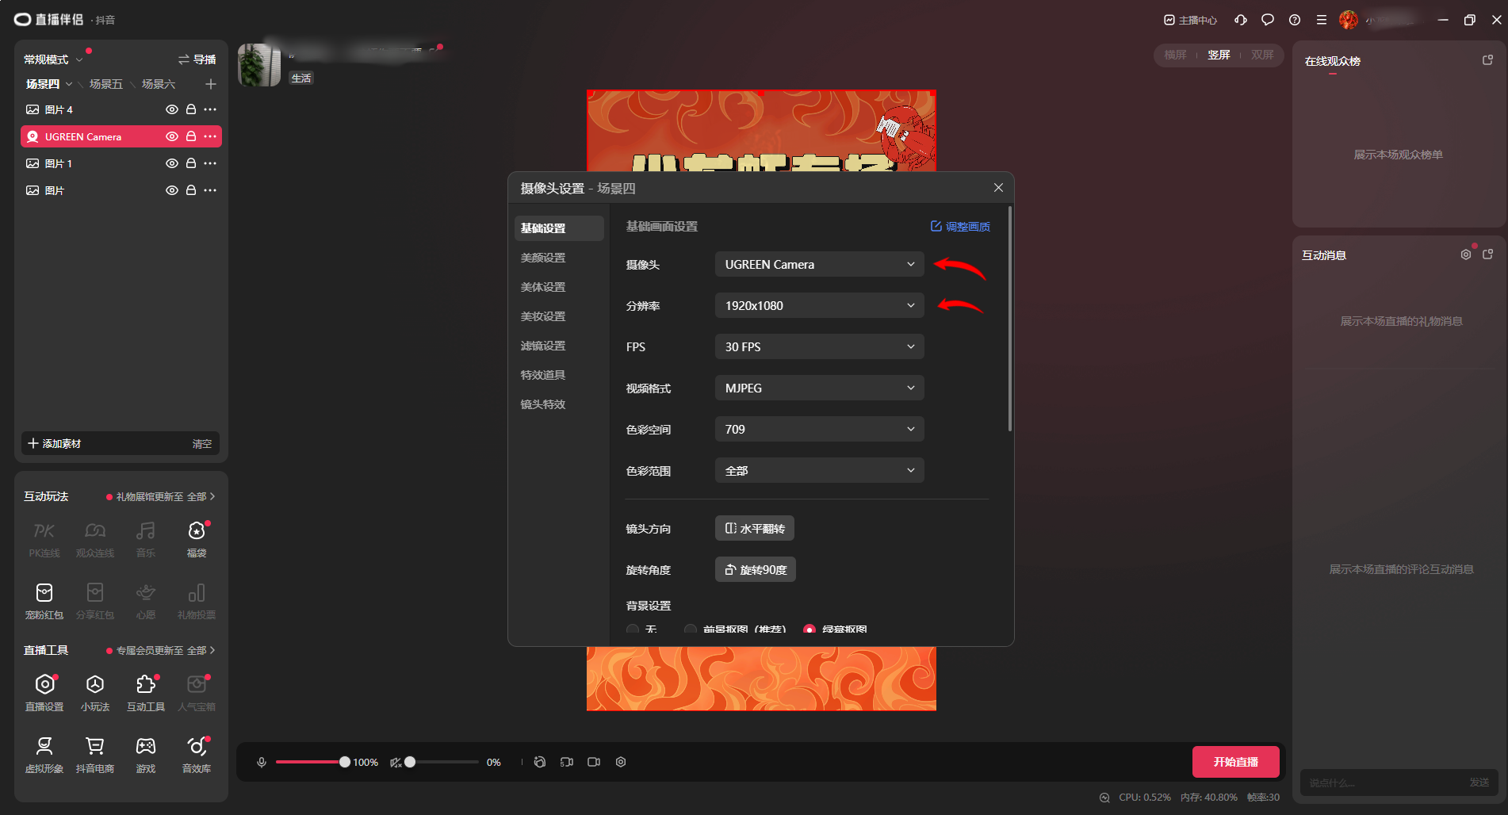The image size is (1508, 815).
Task: Switch to 场景五 scene tab
Action: click(106, 84)
